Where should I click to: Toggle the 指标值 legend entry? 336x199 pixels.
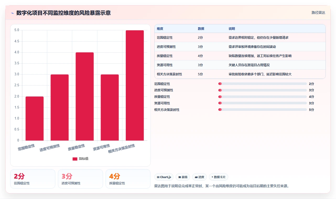(80, 159)
